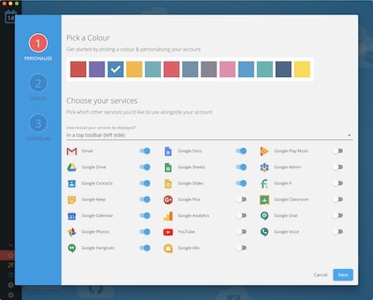Click the Google Admin gear icon
The height and width of the screenshot is (300, 373).
click(x=264, y=167)
